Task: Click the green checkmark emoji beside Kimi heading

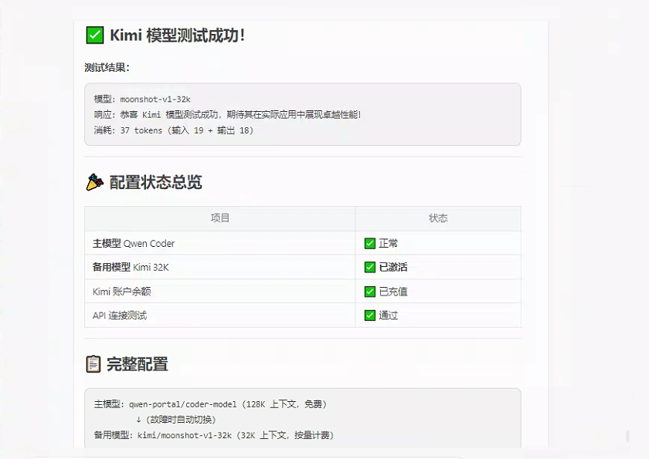Action: 95,35
